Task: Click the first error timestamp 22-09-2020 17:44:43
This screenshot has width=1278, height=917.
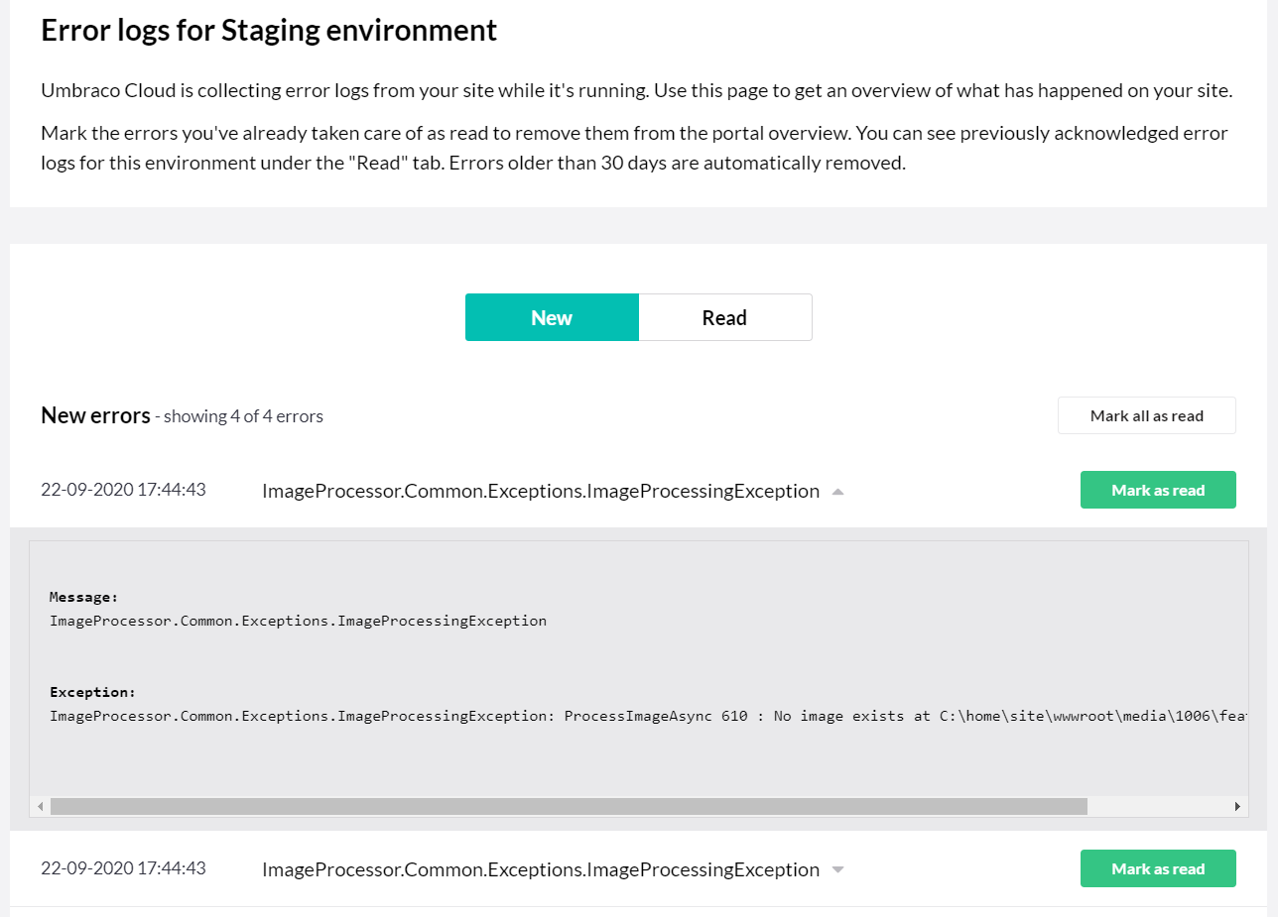Action: (x=123, y=489)
